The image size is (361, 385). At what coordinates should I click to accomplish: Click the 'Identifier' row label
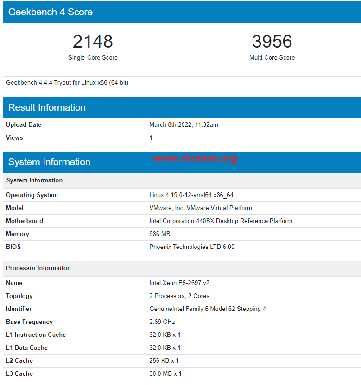pyautogui.click(x=19, y=309)
